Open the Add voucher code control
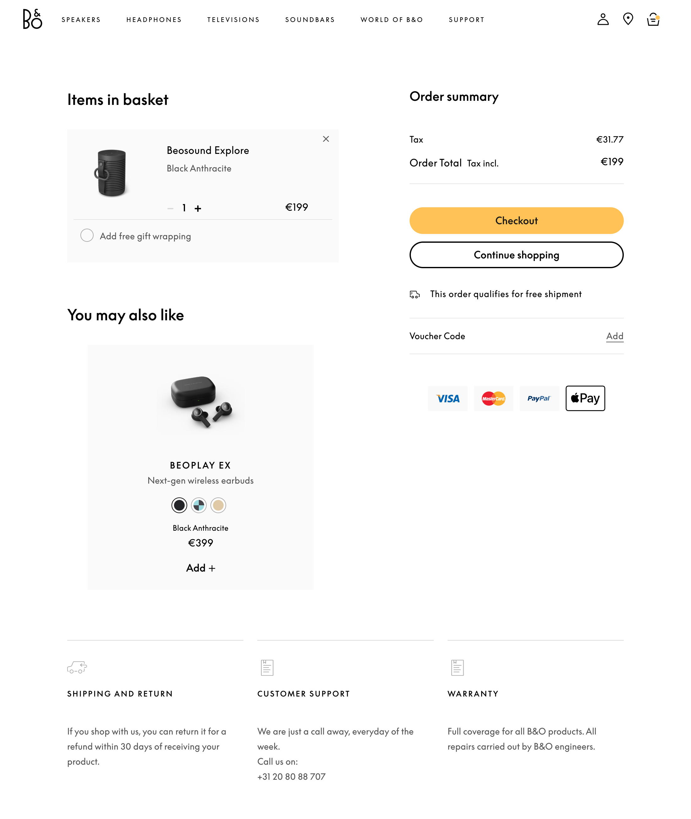 pos(615,336)
